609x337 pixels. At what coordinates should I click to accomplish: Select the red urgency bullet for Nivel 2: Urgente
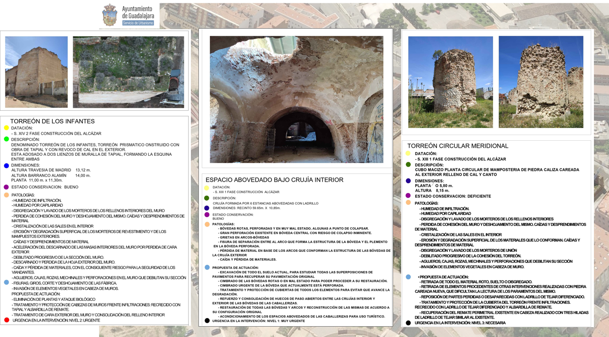[x=7, y=320]
